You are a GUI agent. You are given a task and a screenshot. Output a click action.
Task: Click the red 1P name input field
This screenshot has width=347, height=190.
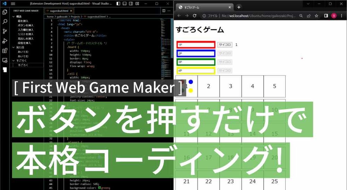pyautogui.click(x=196, y=45)
